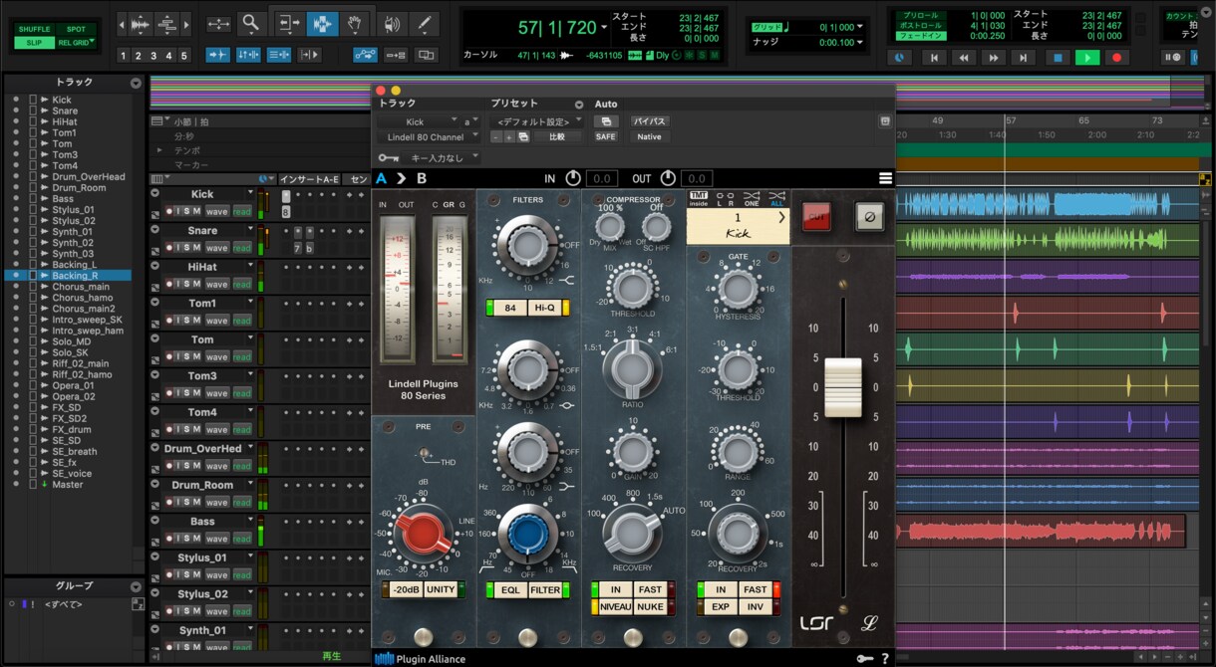Select Backing_R in track list
This screenshot has width=1216, height=667.
coord(75,276)
